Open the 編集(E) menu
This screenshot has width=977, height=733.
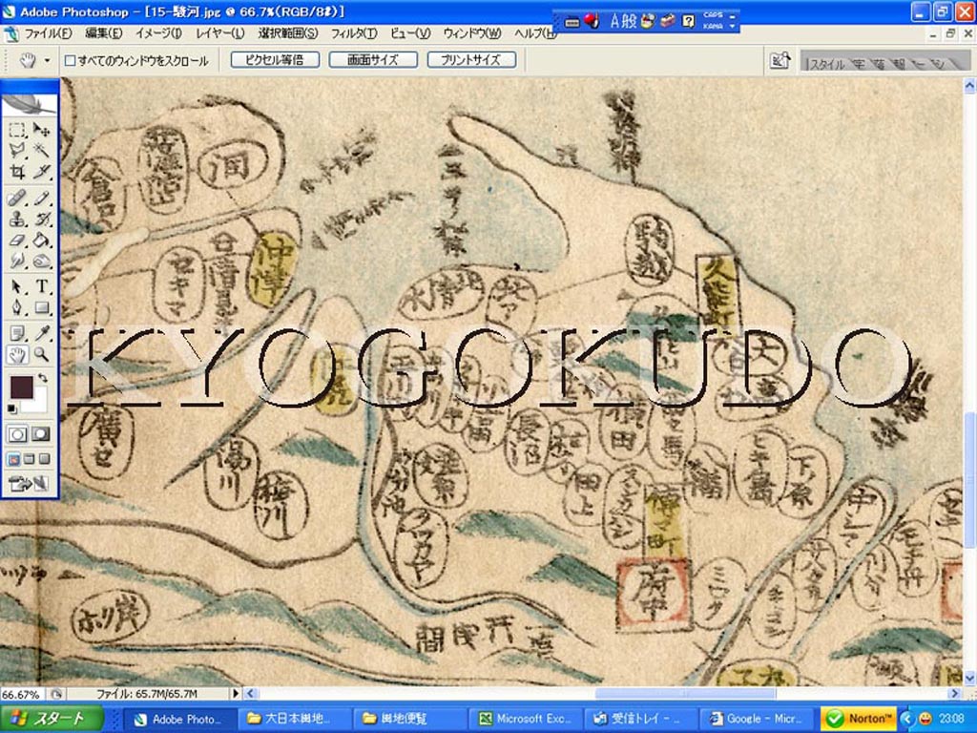(103, 33)
